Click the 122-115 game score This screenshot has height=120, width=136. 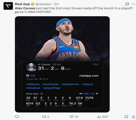coord(89,94)
